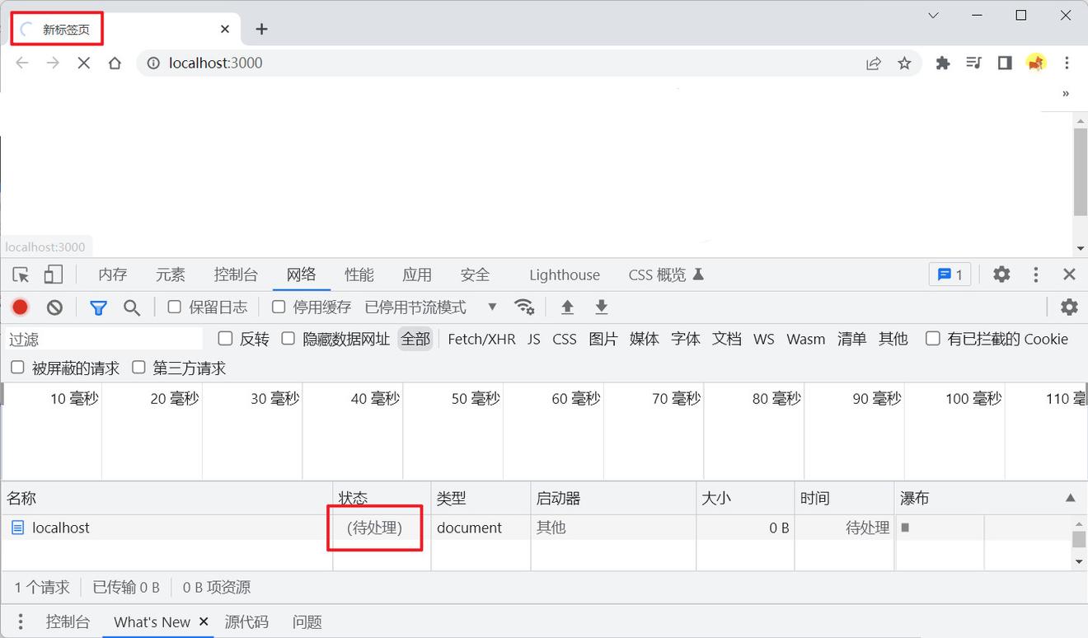Switch to the 控制台 tab

coord(236,274)
